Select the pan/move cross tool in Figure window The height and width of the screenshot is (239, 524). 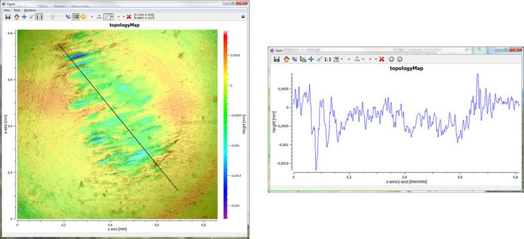pyautogui.click(x=24, y=17)
